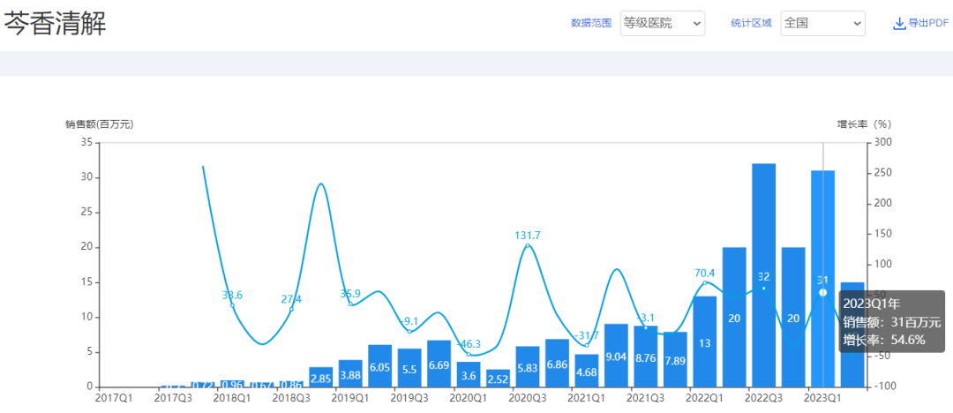Click the highlighted 2023Q1 growth line marker
Viewport: 953px width, 413px height.
[822, 292]
